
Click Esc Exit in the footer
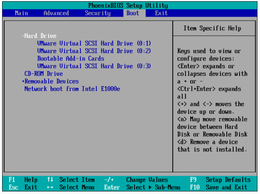(x=23, y=187)
